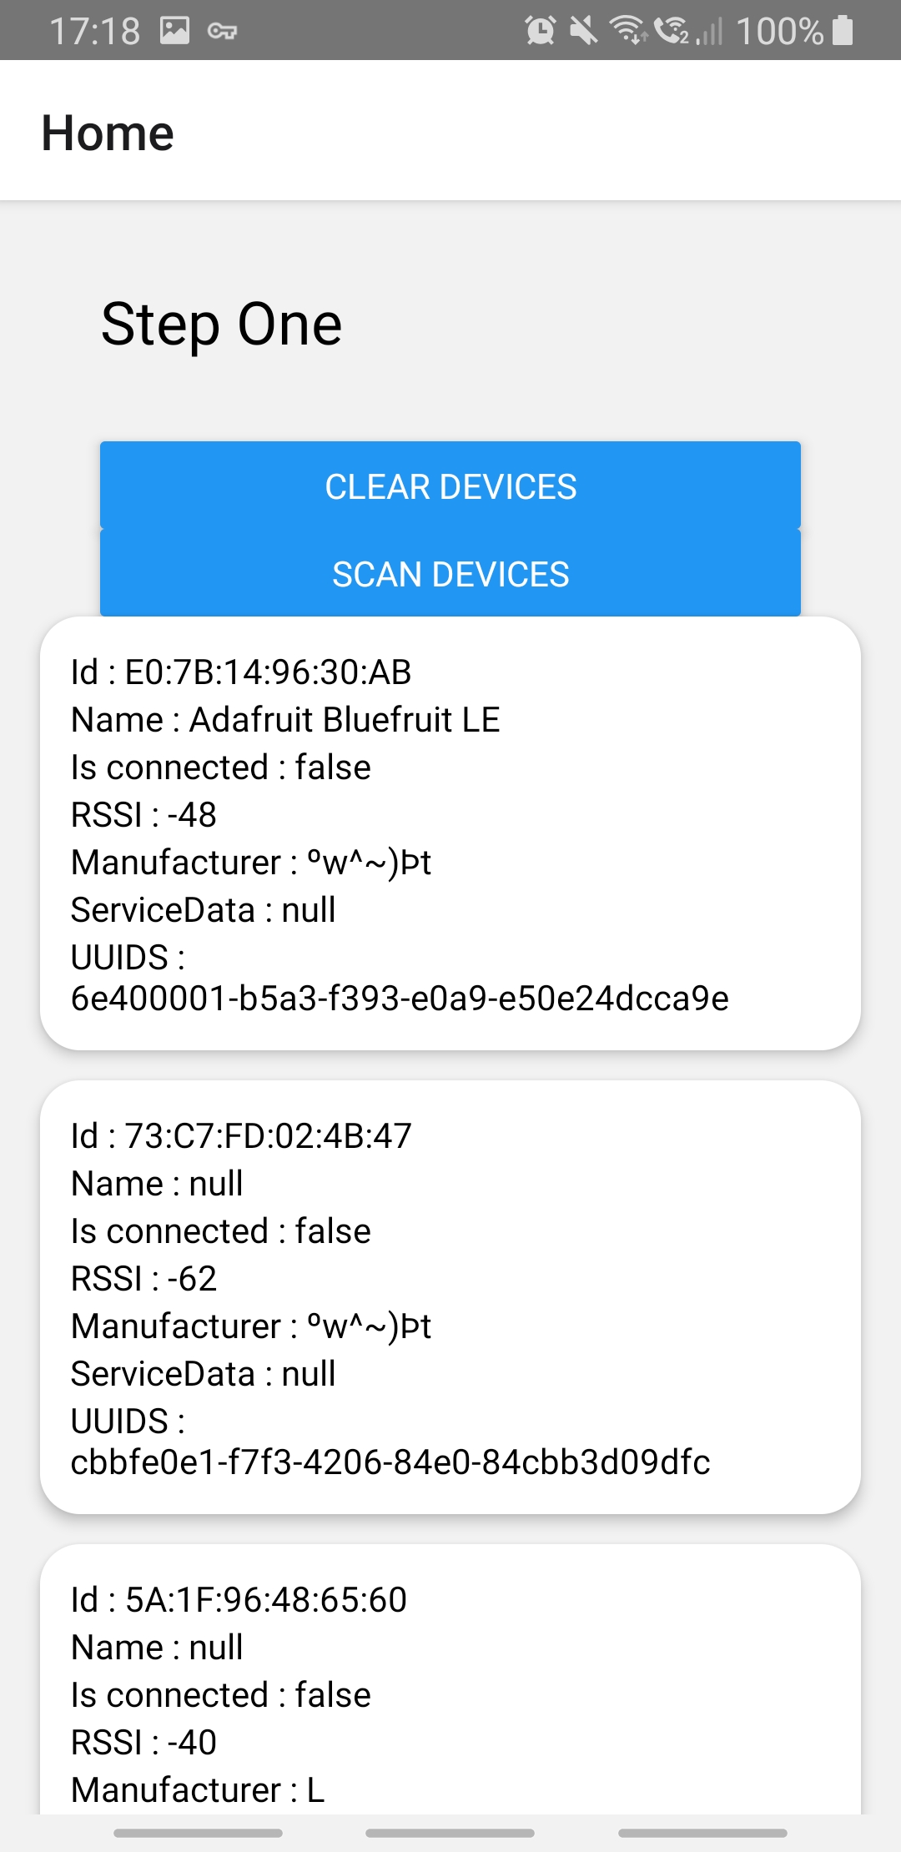
Task: Tap the UUID of the Adafruit device
Action: (400, 999)
